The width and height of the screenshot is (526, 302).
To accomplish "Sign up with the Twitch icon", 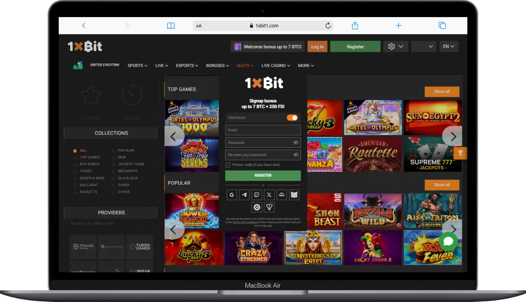I will click(x=257, y=195).
